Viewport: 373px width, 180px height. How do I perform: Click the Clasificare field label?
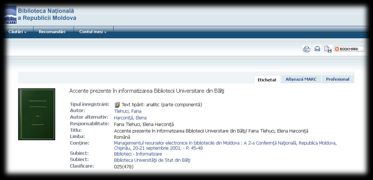pyautogui.click(x=82, y=166)
